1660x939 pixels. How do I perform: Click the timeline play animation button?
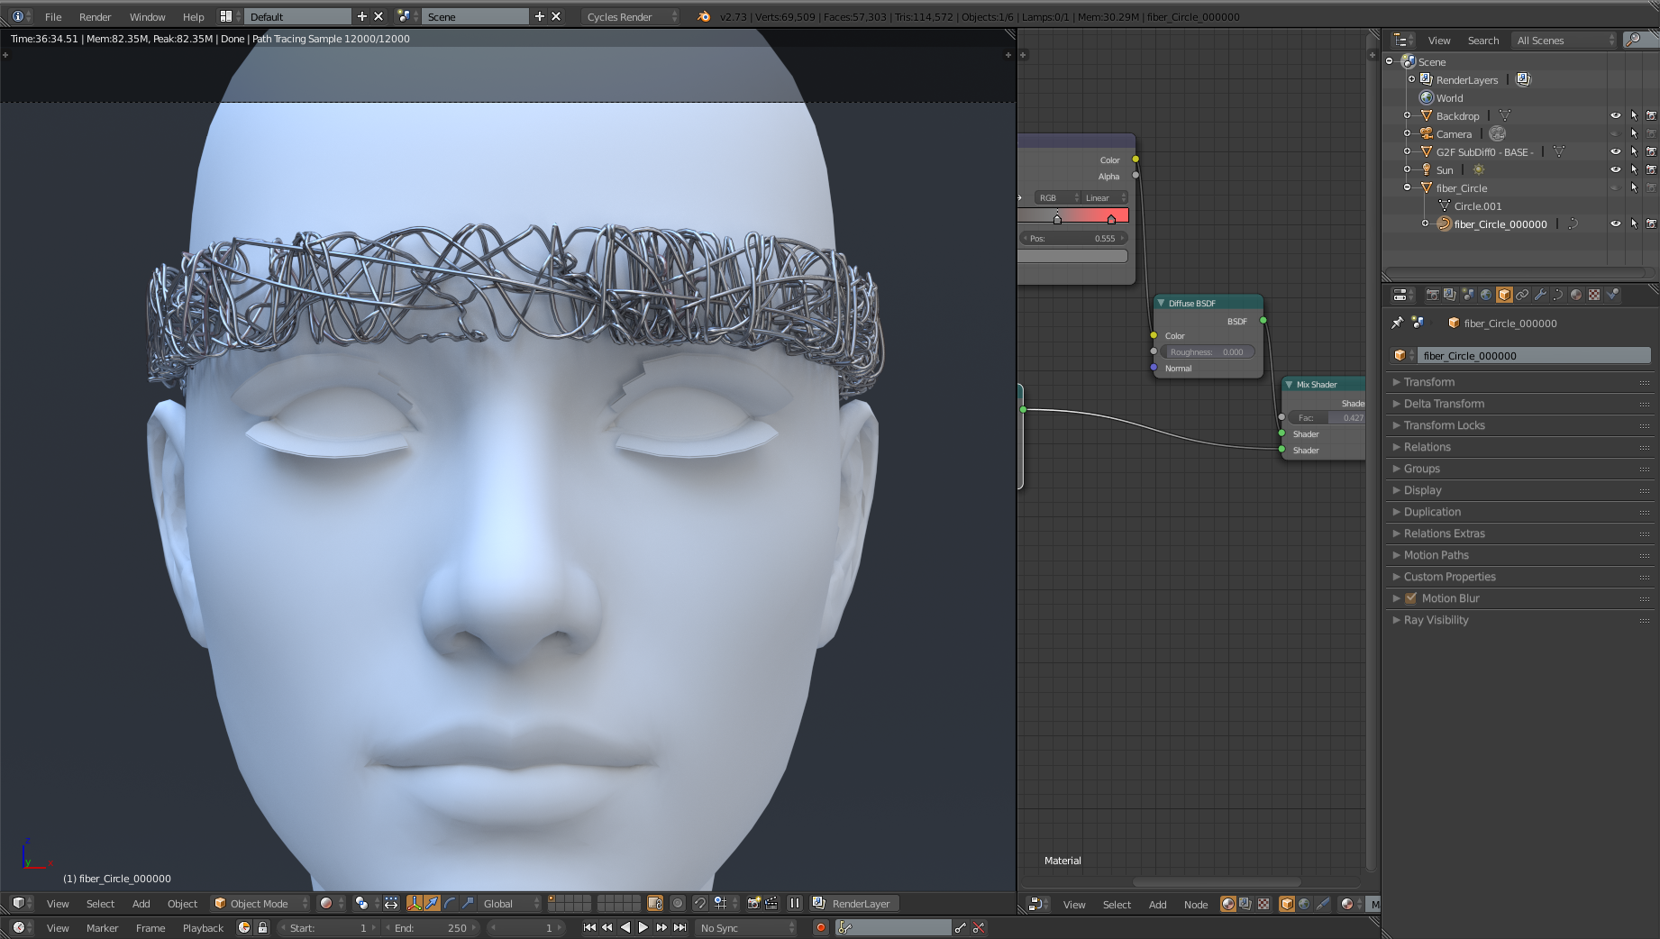click(643, 927)
